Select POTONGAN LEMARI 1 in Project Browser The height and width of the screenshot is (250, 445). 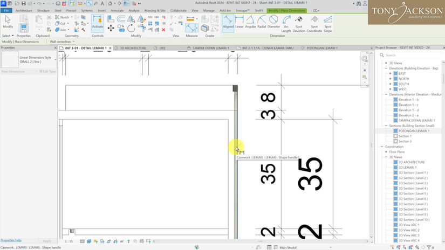[x=414, y=131]
